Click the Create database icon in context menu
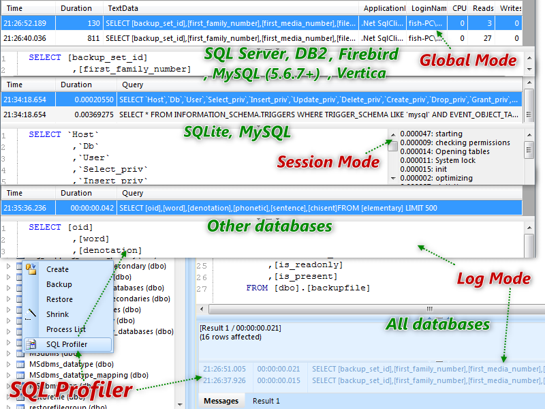 pos(31,269)
